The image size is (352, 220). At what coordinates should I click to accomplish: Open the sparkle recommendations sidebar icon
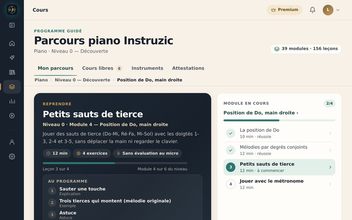pos(12,58)
